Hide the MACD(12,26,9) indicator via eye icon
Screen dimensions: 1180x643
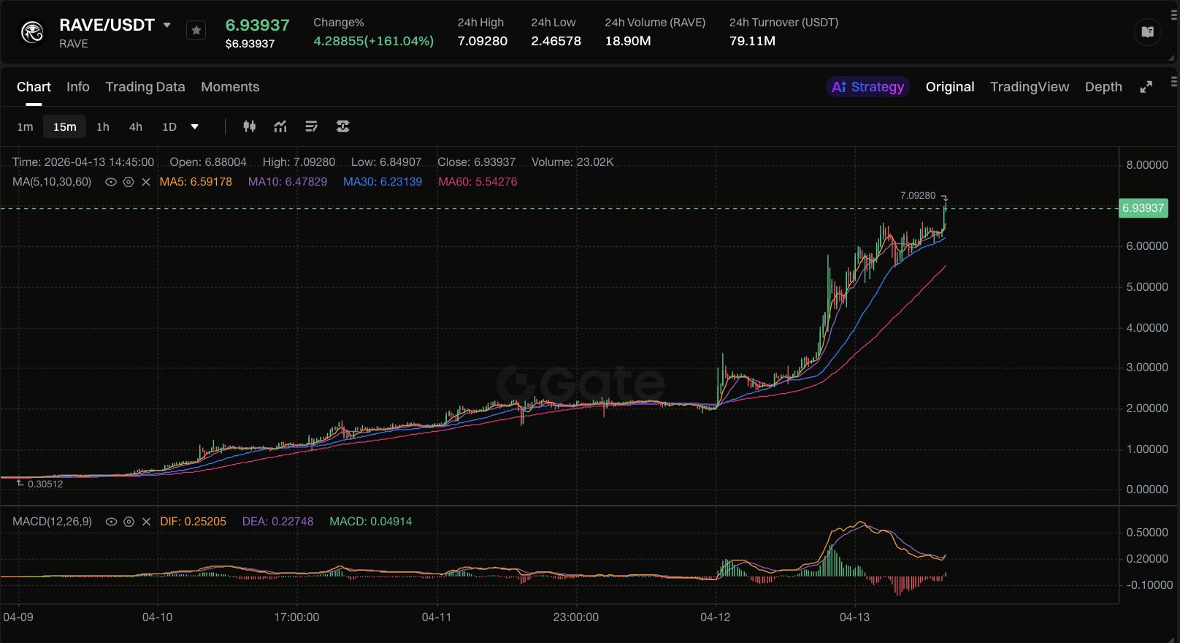click(111, 522)
